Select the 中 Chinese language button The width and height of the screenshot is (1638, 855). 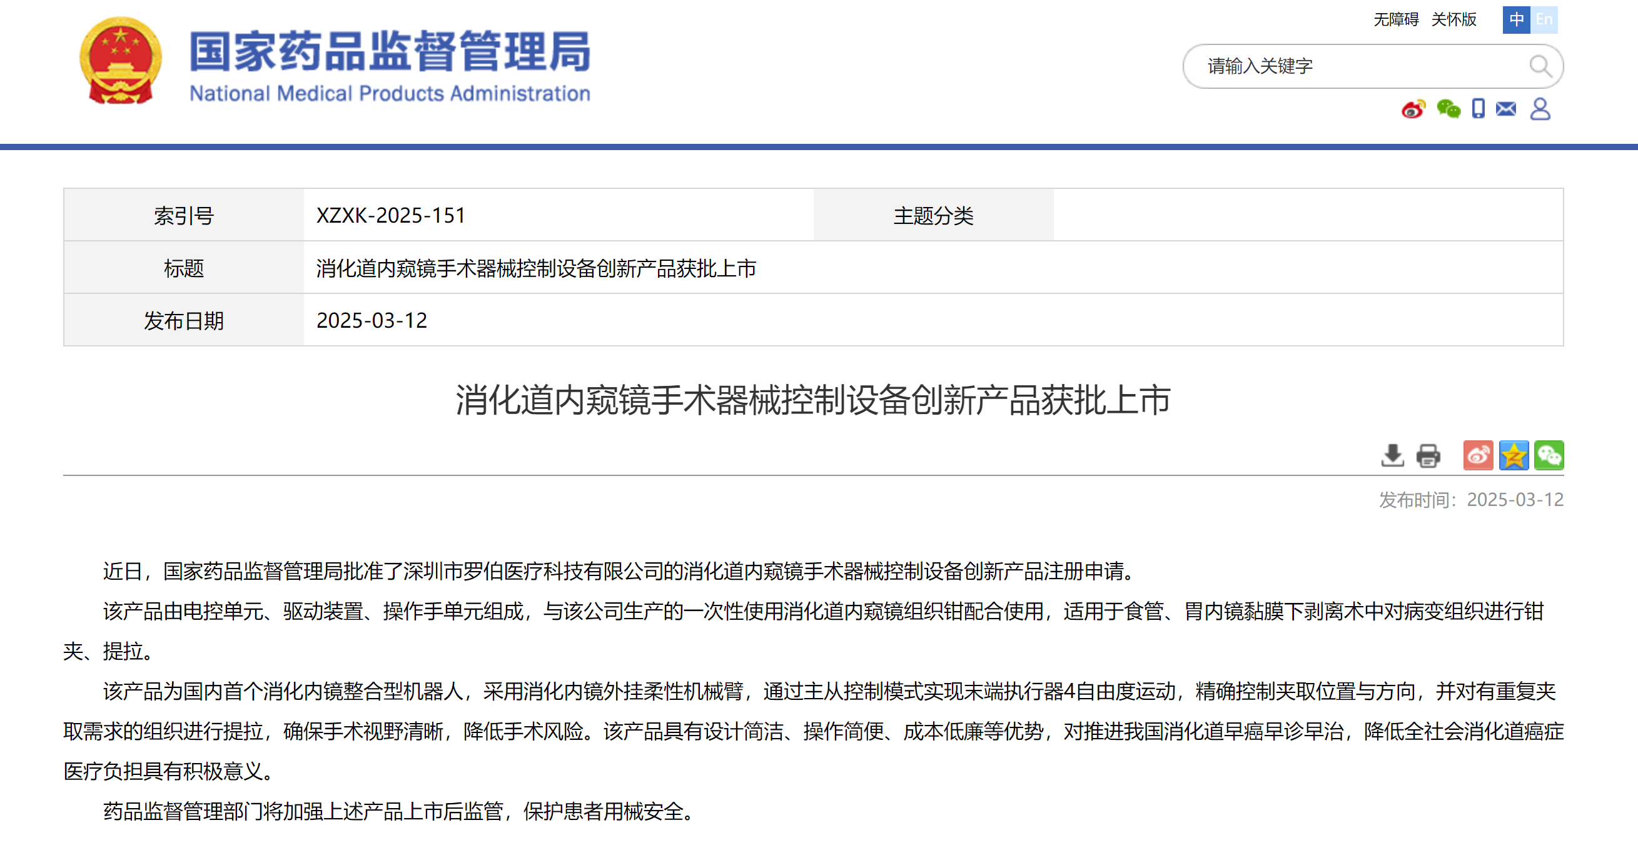click(1516, 20)
